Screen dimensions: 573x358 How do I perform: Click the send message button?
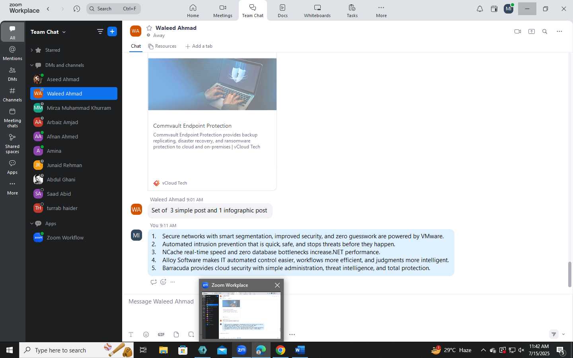pyautogui.click(x=554, y=334)
